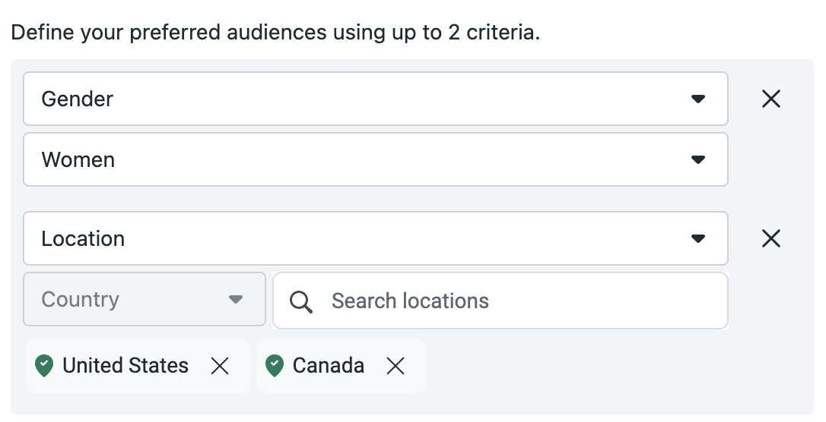Click the 'Define your preferred audiences' instruction text
Image resolution: width=826 pixels, height=422 pixels.
tap(275, 33)
